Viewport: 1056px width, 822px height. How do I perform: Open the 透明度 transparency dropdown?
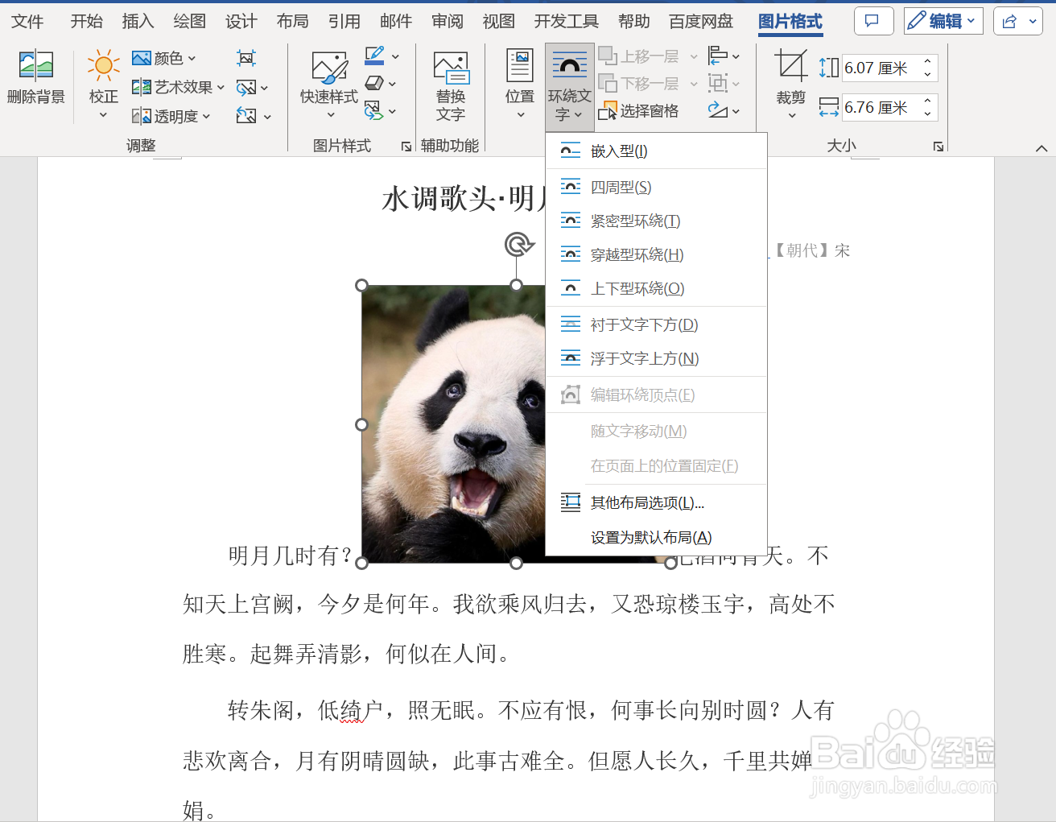click(x=171, y=116)
